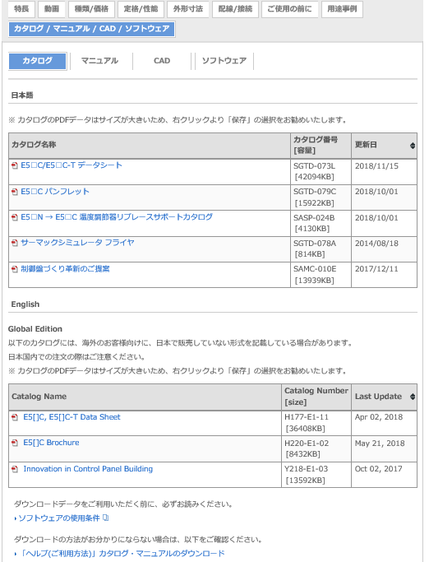Open the 用途事例 tab

342,9
